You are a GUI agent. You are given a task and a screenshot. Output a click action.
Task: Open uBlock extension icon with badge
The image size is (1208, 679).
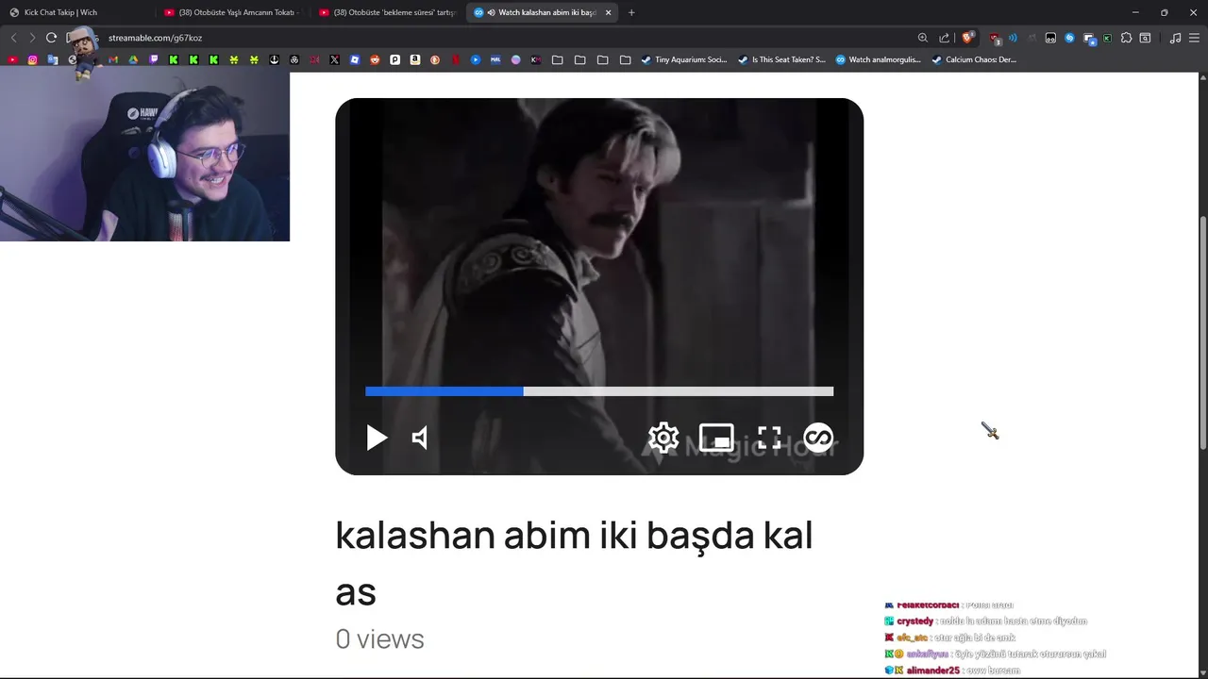tap(995, 38)
